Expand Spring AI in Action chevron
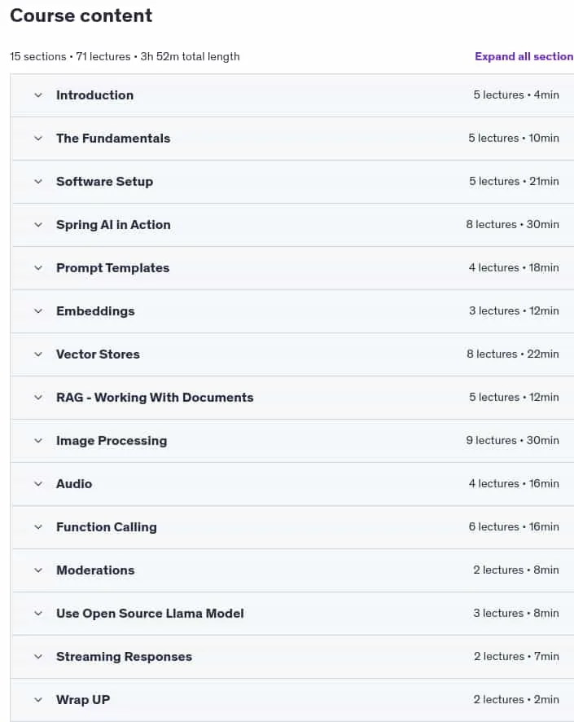The height and width of the screenshot is (722, 574). click(x=38, y=225)
